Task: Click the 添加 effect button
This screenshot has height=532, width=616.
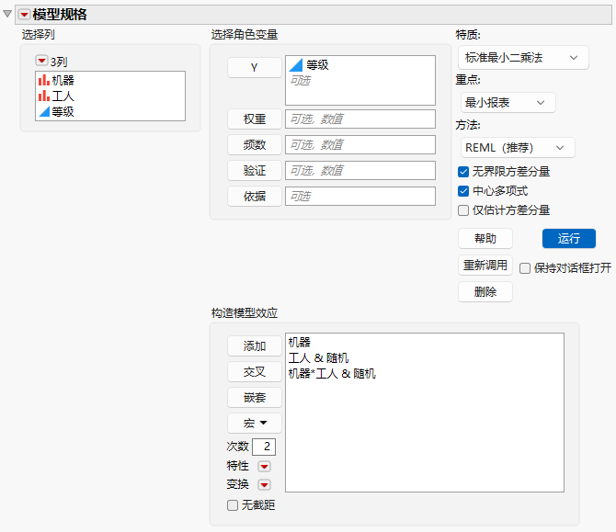Action: [254, 345]
